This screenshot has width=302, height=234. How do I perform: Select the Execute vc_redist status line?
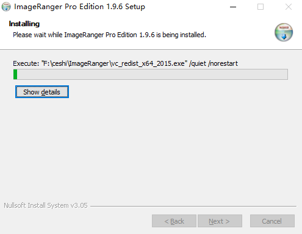coord(125,63)
